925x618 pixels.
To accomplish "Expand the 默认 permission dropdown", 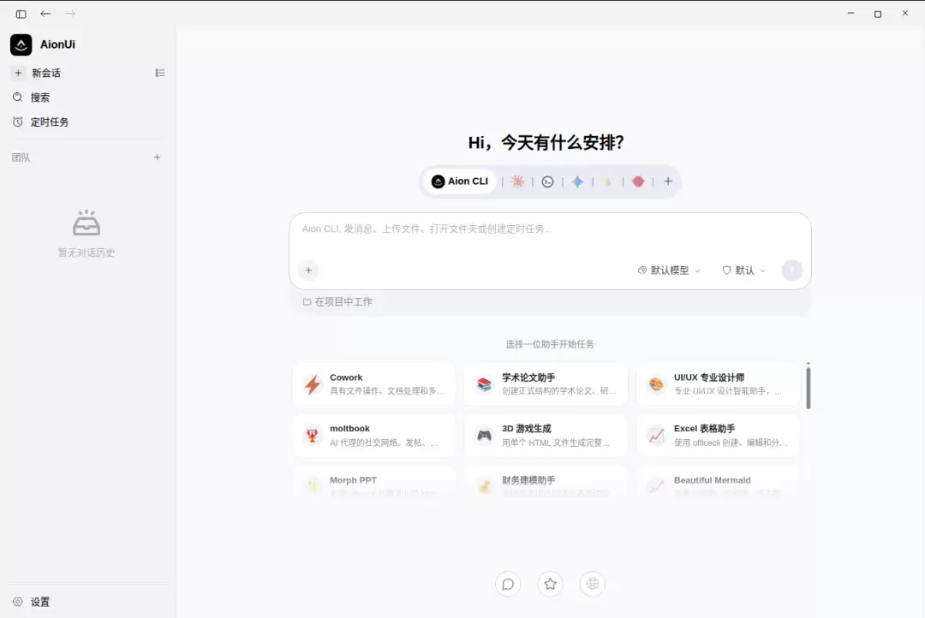I will click(744, 270).
